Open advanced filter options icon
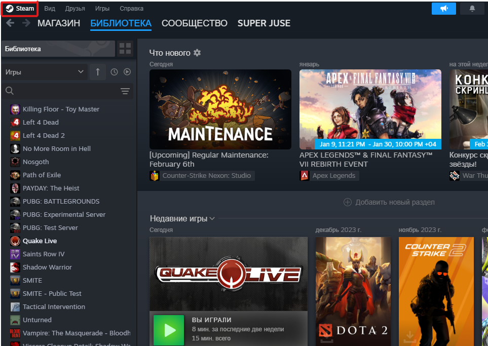This screenshot has height=346, width=488. pos(125,91)
